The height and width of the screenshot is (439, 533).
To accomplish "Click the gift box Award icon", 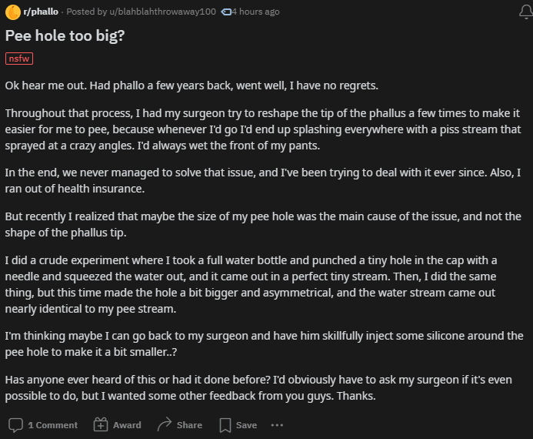I will point(101,424).
